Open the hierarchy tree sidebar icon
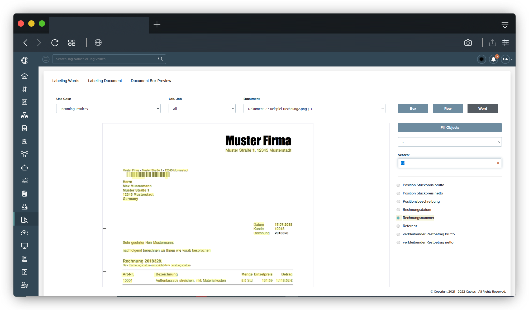This screenshot has width=529, height=310. (x=25, y=115)
